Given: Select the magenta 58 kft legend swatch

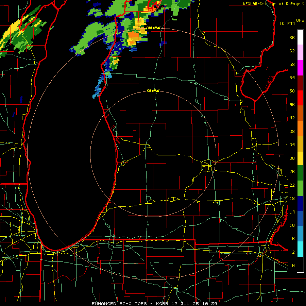Looking at the screenshot, I should tap(300, 68).
